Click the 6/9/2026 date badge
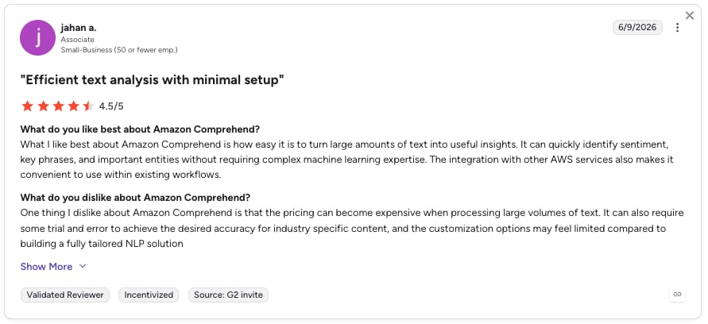The image size is (708, 324). tap(637, 28)
